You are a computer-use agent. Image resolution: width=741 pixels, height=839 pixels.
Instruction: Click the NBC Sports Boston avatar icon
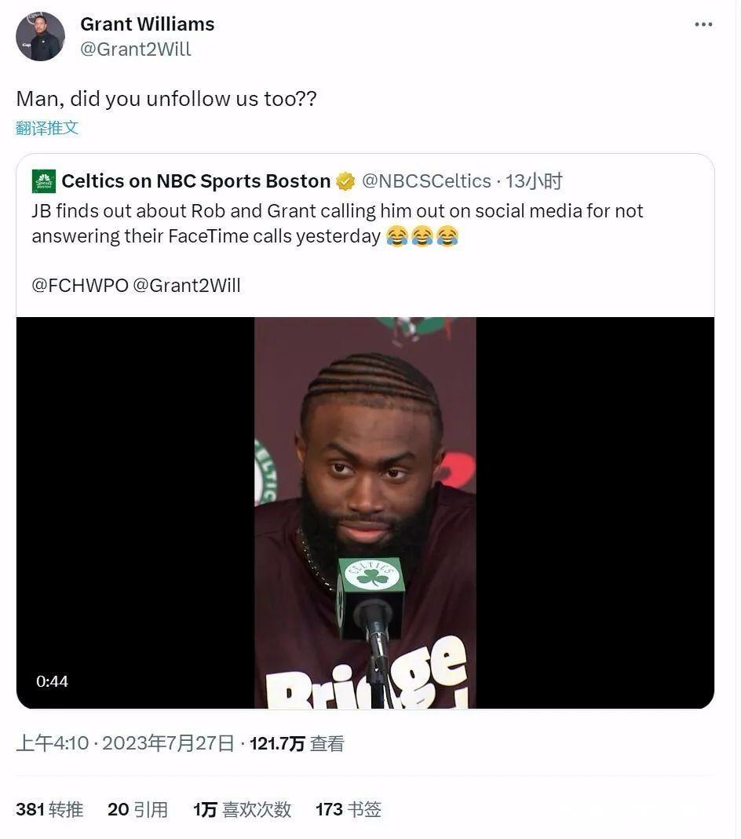44,181
